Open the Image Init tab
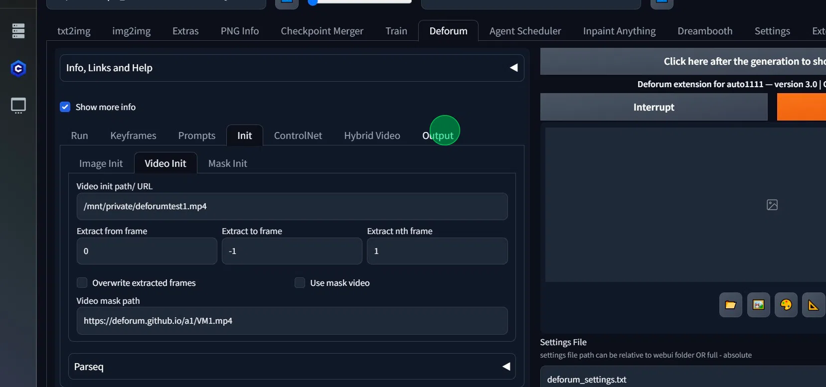The image size is (826, 387). pyautogui.click(x=101, y=163)
